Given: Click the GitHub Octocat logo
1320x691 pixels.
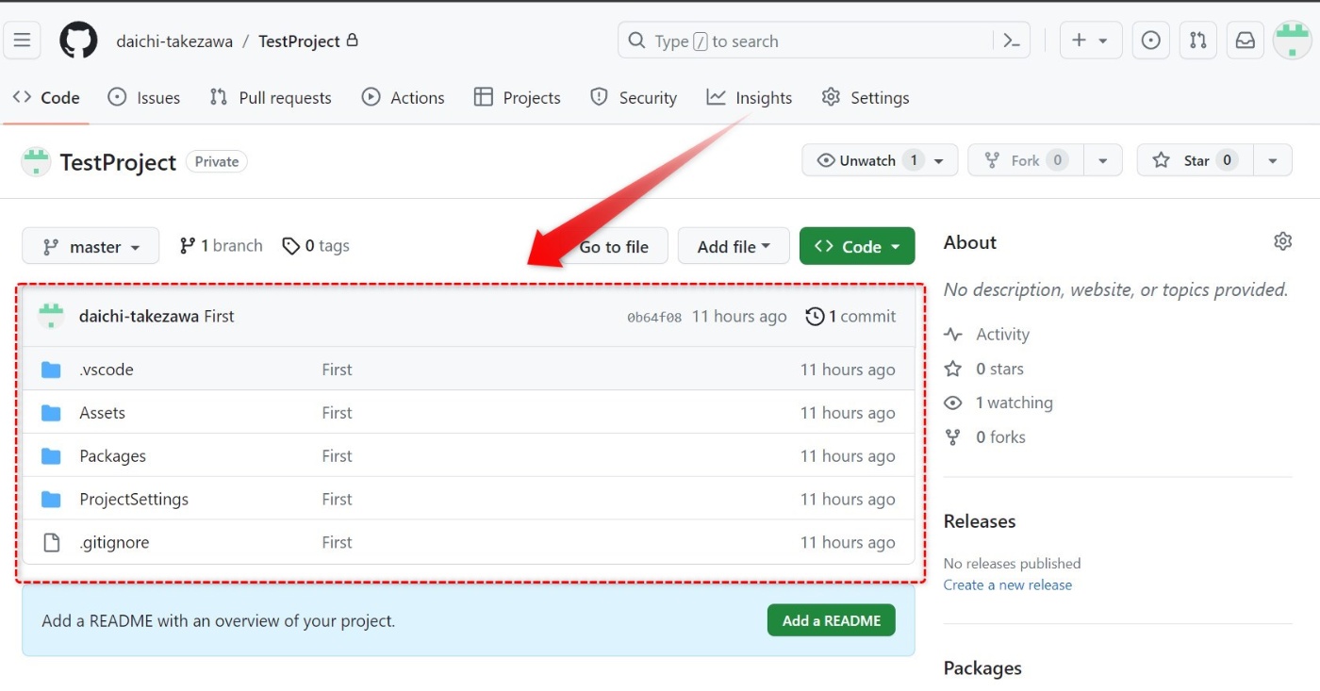Looking at the screenshot, I should point(78,41).
